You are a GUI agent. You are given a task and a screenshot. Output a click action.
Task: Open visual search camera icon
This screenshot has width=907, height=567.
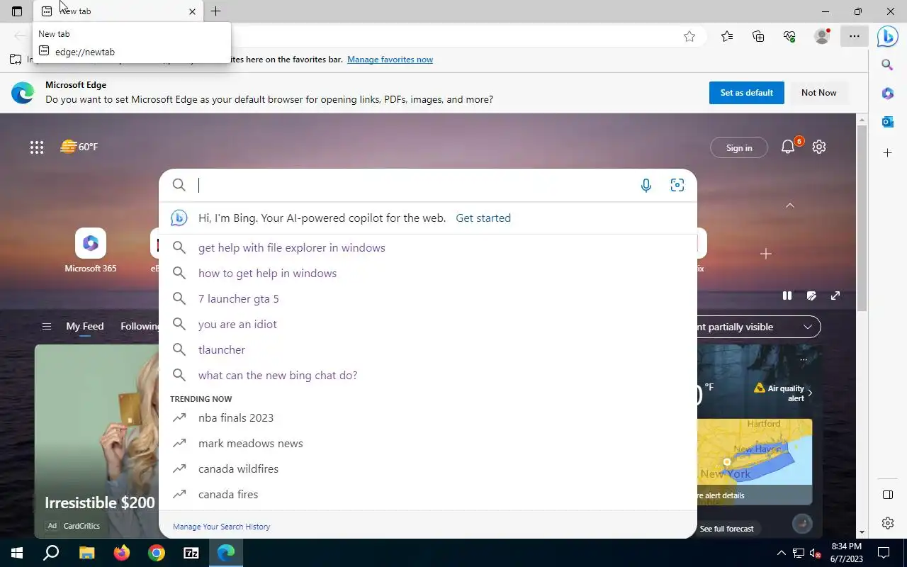tap(677, 186)
